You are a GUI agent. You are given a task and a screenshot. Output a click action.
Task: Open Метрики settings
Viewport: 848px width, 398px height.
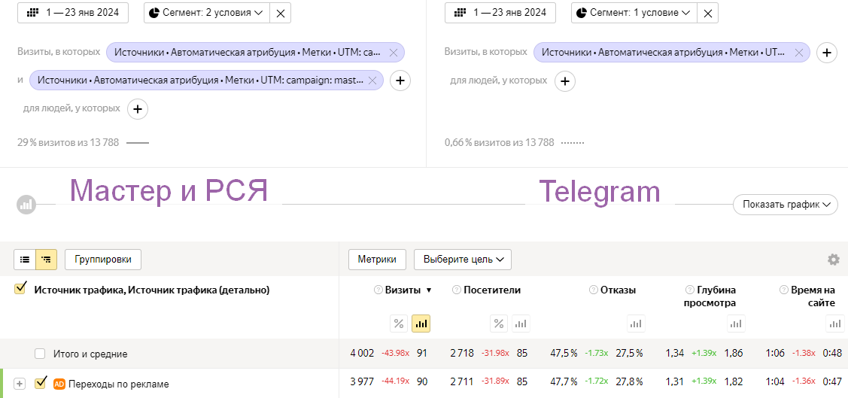click(x=377, y=260)
